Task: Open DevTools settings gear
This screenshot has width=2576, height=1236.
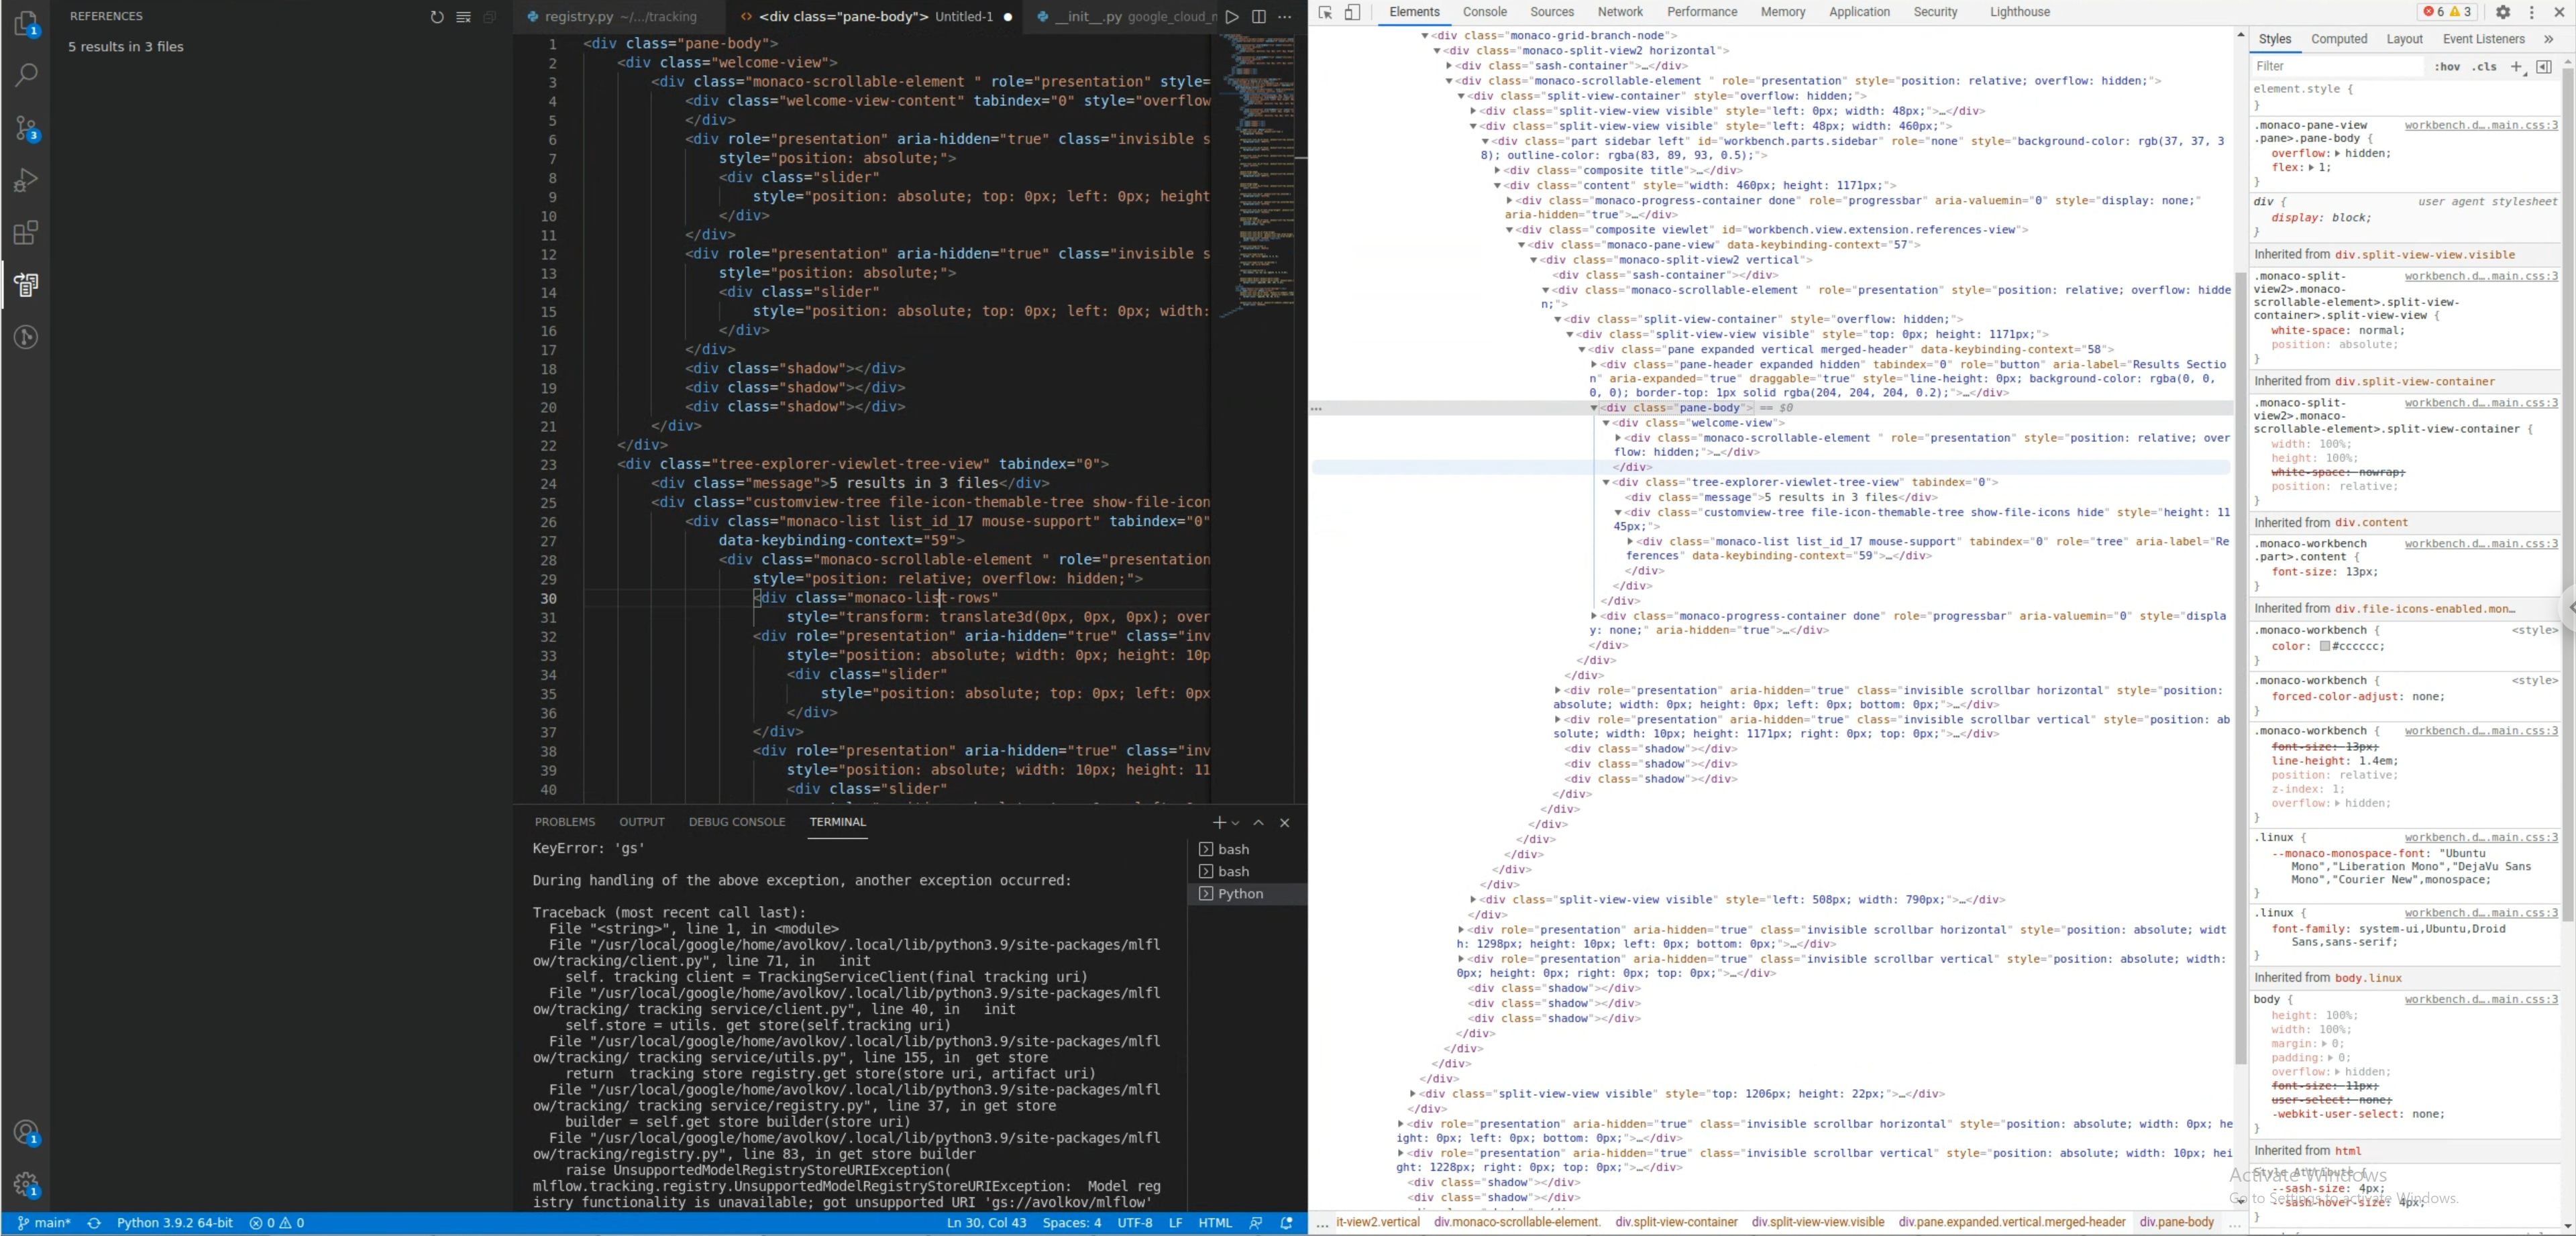Action: [x=2503, y=12]
